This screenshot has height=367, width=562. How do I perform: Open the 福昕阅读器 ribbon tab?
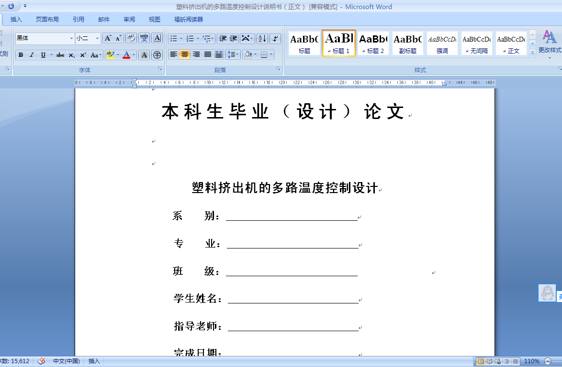pos(189,19)
